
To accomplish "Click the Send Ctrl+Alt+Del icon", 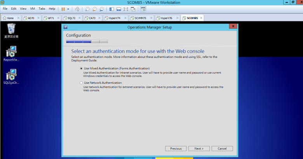I will 77,9.
